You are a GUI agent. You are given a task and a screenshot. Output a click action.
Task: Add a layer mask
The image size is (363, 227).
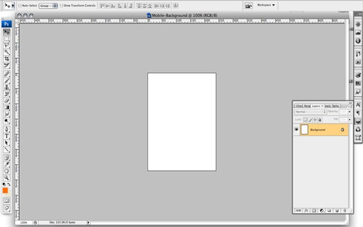[314, 211]
